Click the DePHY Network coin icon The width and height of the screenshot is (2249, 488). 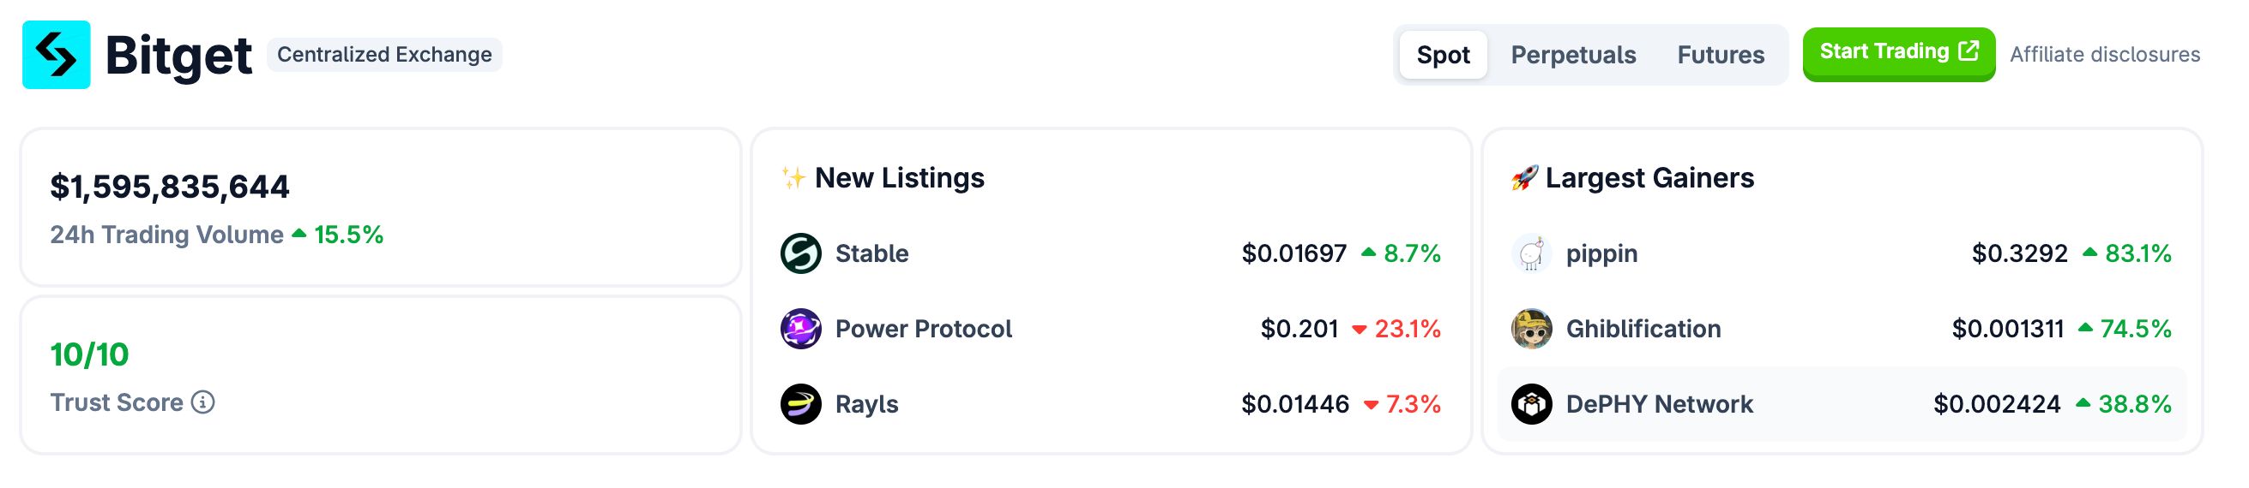click(1531, 404)
